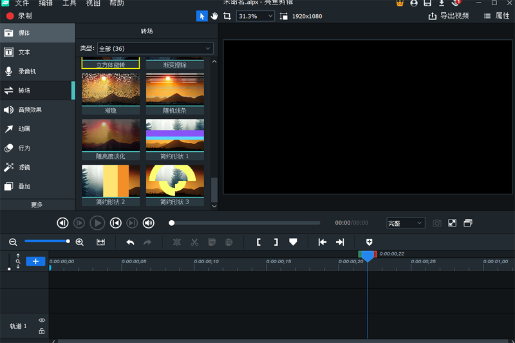Click the 导出视频 button
515x343 pixels.
(449, 16)
